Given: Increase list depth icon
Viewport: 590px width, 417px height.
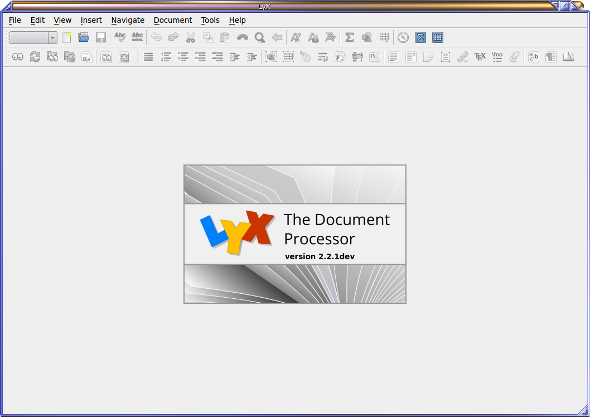Looking at the screenshot, I should 235,57.
